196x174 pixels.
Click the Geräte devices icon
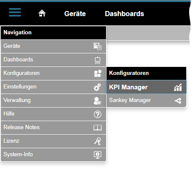(x=98, y=46)
